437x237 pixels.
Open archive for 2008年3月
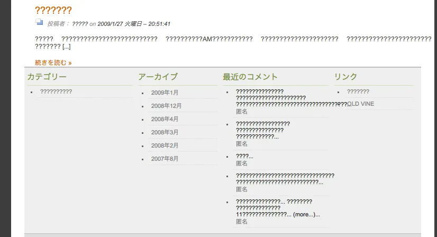[165, 132]
